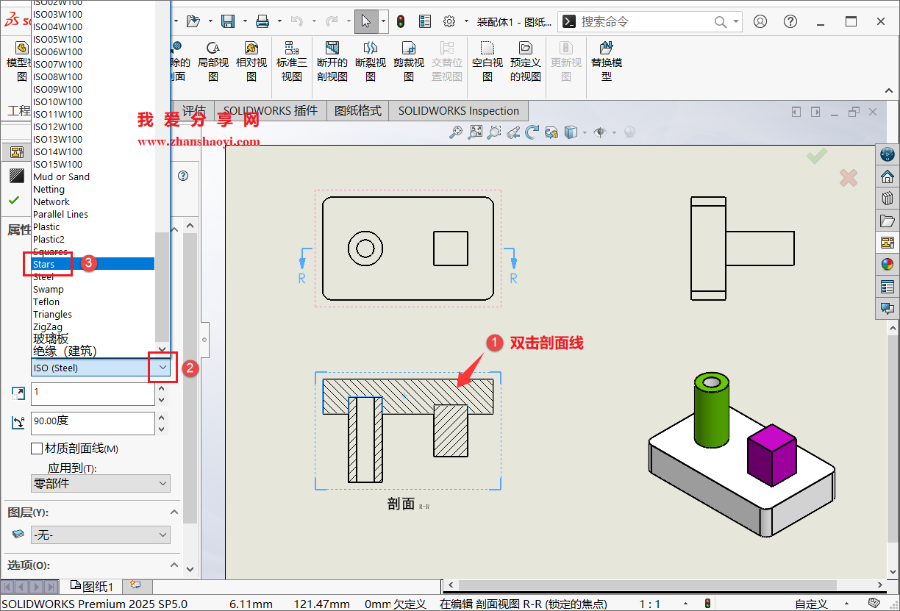Viewport: 900px width, 611px height.
Task: Confirm with the green checkmark in the drawing corner
Action: [x=816, y=155]
